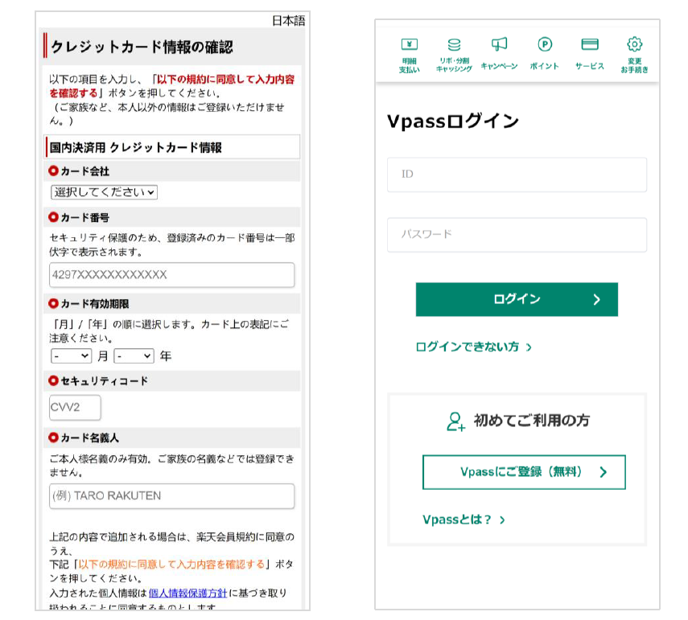Image resolution: width=688 pixels, height=620 pixels.
Task: Click the Vpassにご登録（無料） button
Action: pos(523,472)
